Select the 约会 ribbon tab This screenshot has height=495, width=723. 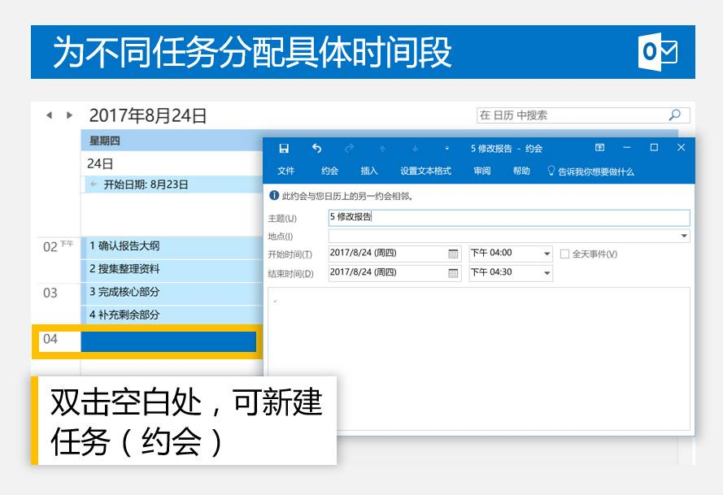tap(329, 171)
